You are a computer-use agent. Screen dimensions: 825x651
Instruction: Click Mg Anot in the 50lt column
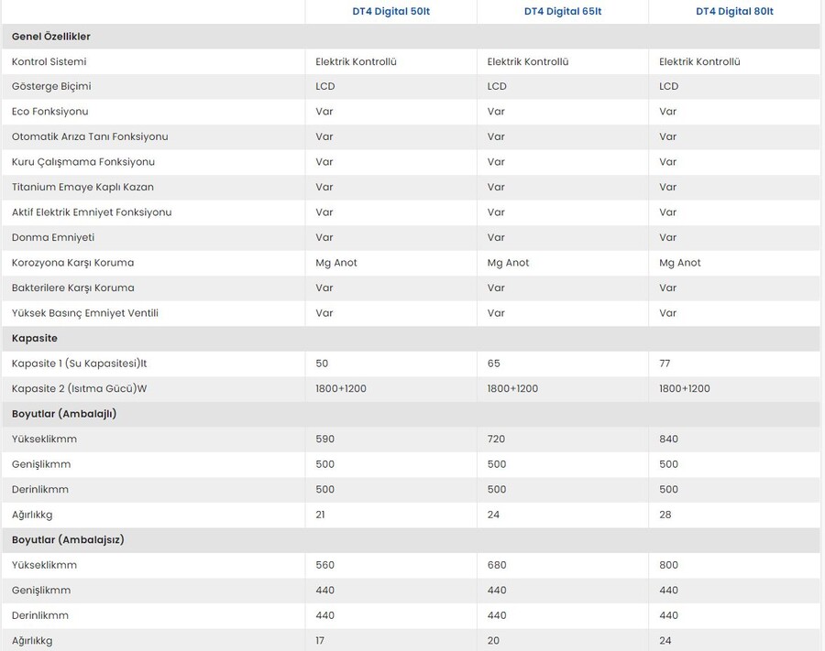(x=336, y=263)
